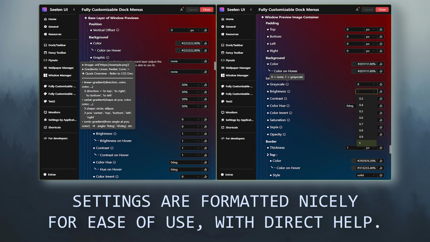Click the #292929 border color swatch
430x242 pixels.
click(x=354, y=161)
